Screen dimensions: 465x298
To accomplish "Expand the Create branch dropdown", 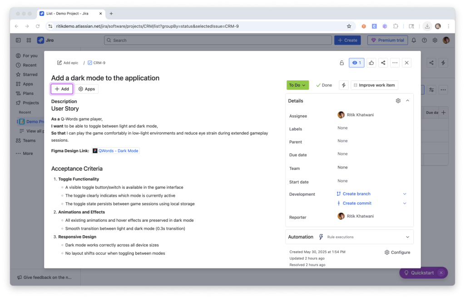I will coord(404,194).
